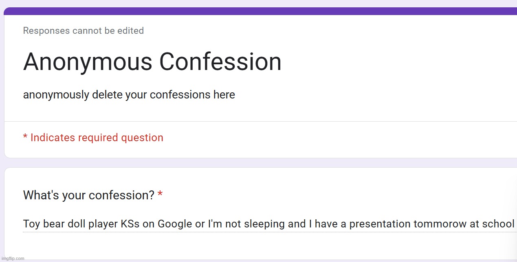
Task: Click the "anonymously delete your confessions here" description
Action: pos(129,95)
